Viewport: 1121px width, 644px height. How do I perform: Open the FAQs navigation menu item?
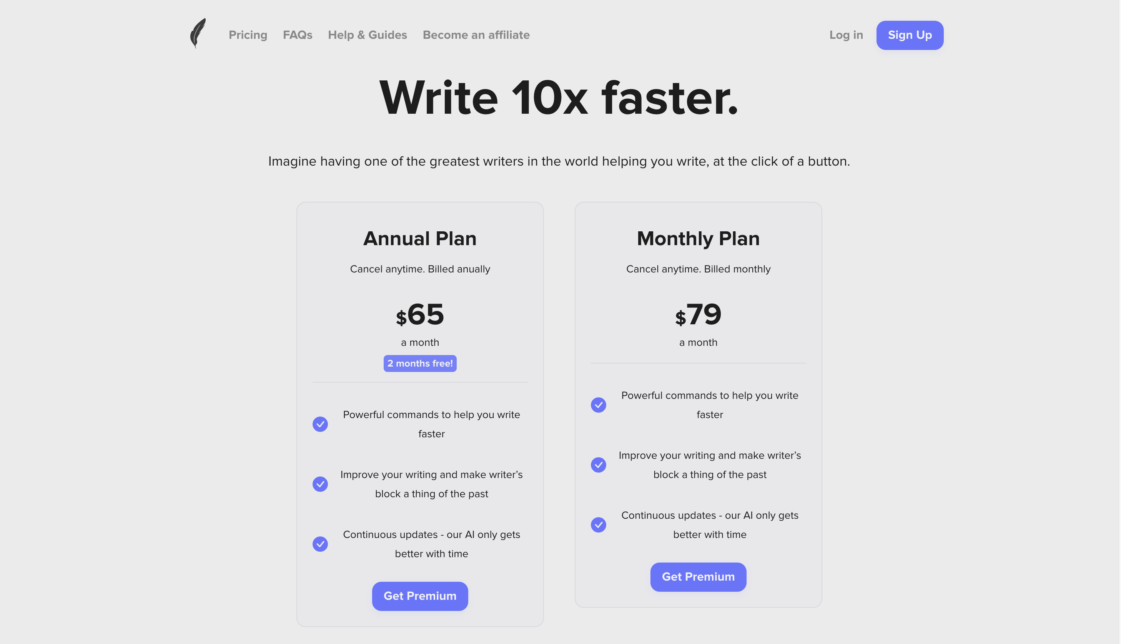click(x=298, y=35)
